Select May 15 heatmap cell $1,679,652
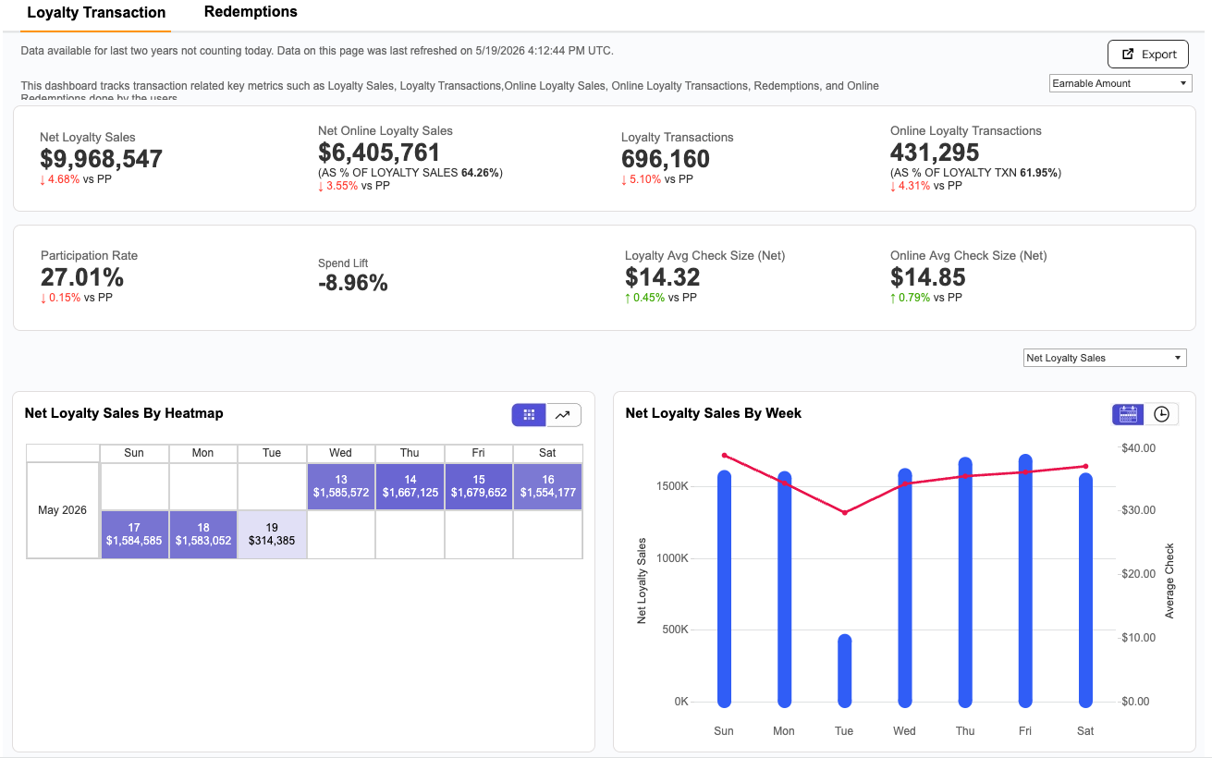1212x758 pixels. [x=479, y=486]
